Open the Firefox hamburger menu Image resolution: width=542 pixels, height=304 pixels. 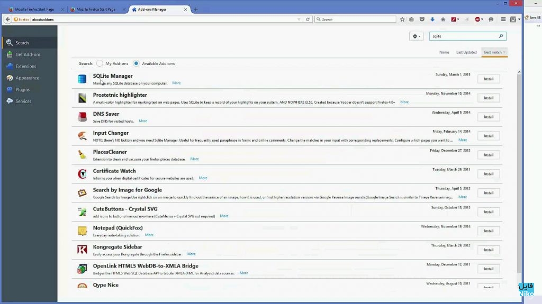point(503,20)
